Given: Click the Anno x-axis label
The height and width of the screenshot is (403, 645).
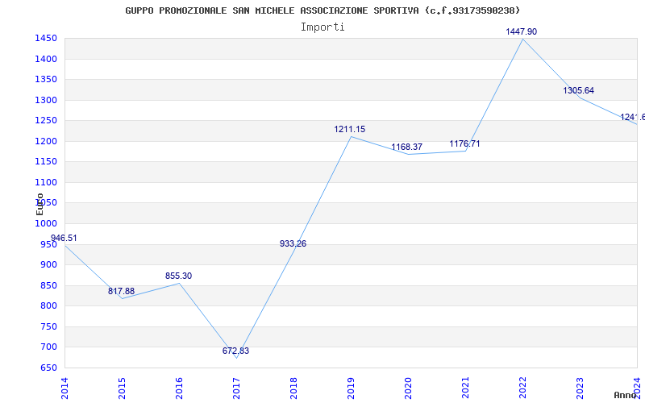Looking at the screenshot, I should coord(626,395).
